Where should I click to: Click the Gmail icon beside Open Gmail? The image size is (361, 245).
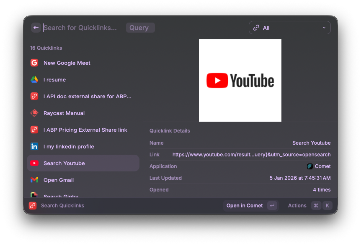(34, 180)
